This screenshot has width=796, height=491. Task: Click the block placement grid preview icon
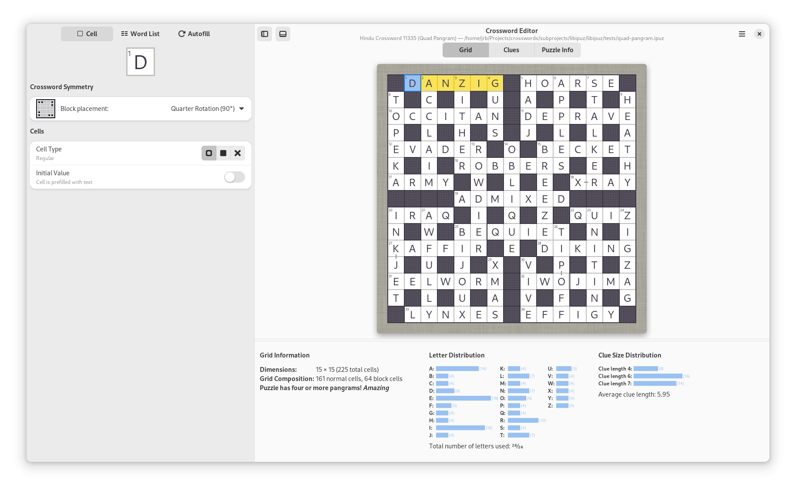[x=45, y=108]
